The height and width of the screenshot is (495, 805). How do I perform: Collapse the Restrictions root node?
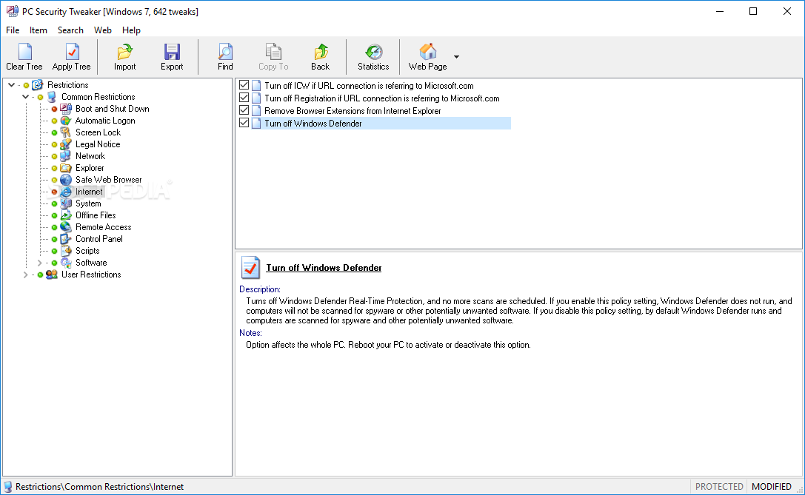[x=11, y=85]
